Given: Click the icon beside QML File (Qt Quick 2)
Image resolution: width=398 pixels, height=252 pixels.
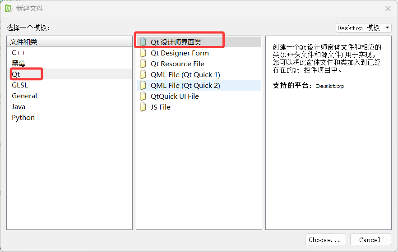Looking at the screenshot, I should (143, 86).
